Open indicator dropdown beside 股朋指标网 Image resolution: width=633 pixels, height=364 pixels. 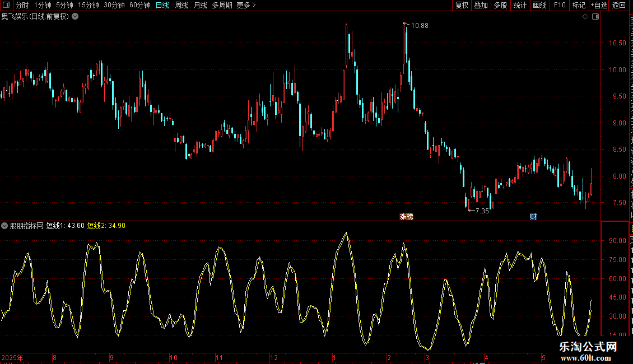coord(4,226)
